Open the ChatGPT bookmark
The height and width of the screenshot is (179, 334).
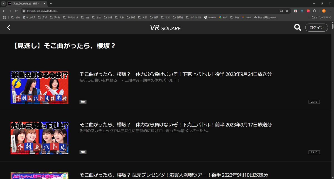pyautogui.click(x=210, y=17)
